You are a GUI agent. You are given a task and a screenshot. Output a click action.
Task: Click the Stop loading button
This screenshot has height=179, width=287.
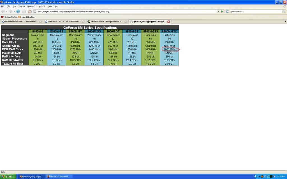click(24, 11)
